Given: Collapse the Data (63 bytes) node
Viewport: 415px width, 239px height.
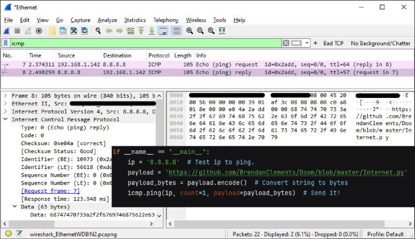Looking at the screenshot, I should pyautogui.click(x=15, y=206).
